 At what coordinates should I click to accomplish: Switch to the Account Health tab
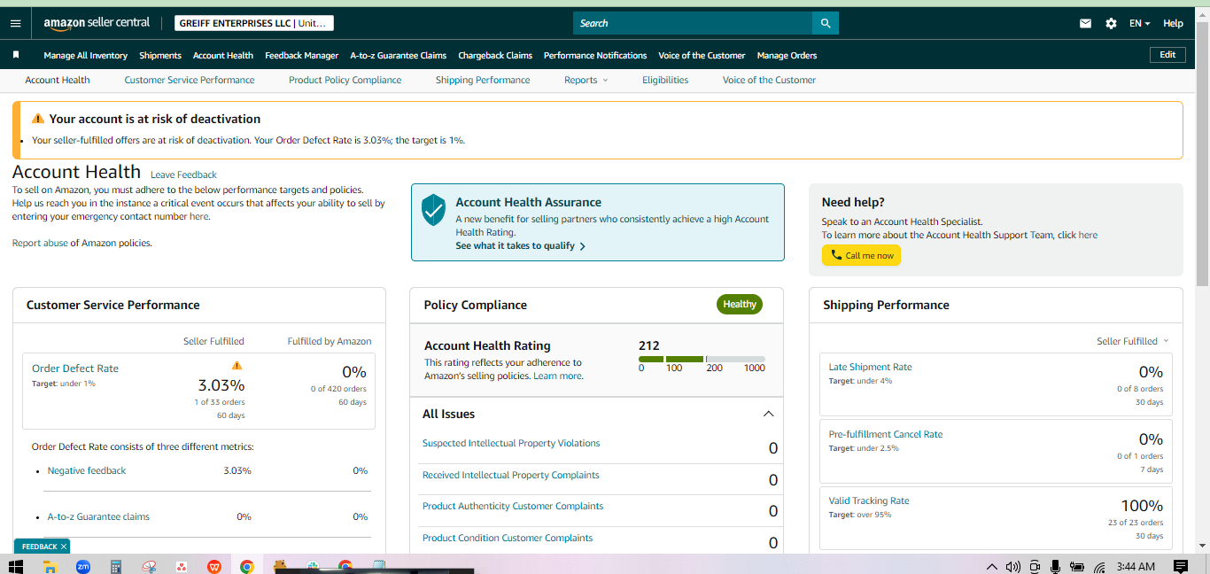58,80
